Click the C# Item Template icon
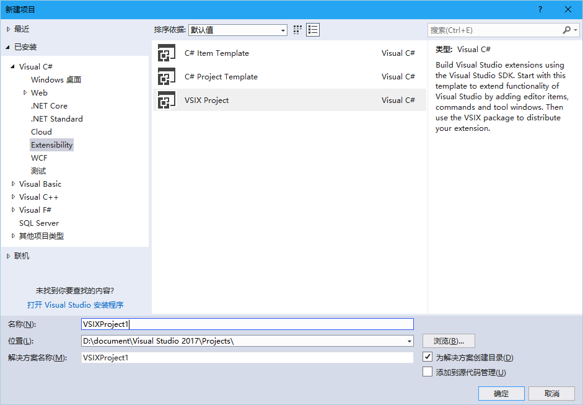 (x=166, y=53)
